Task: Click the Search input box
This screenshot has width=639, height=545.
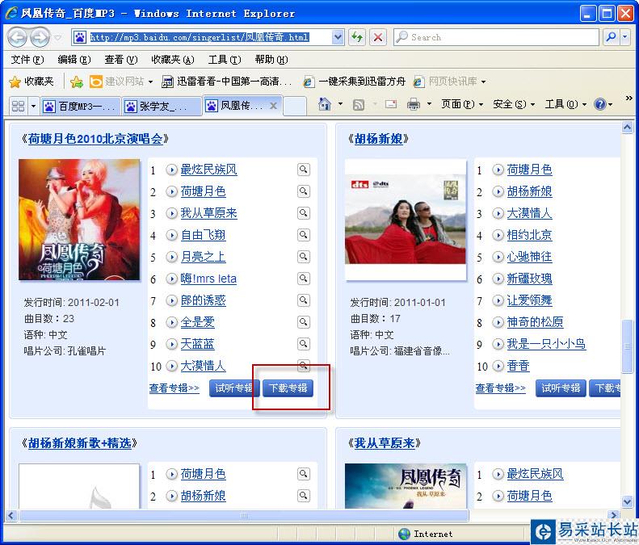Action: (496, 37)
